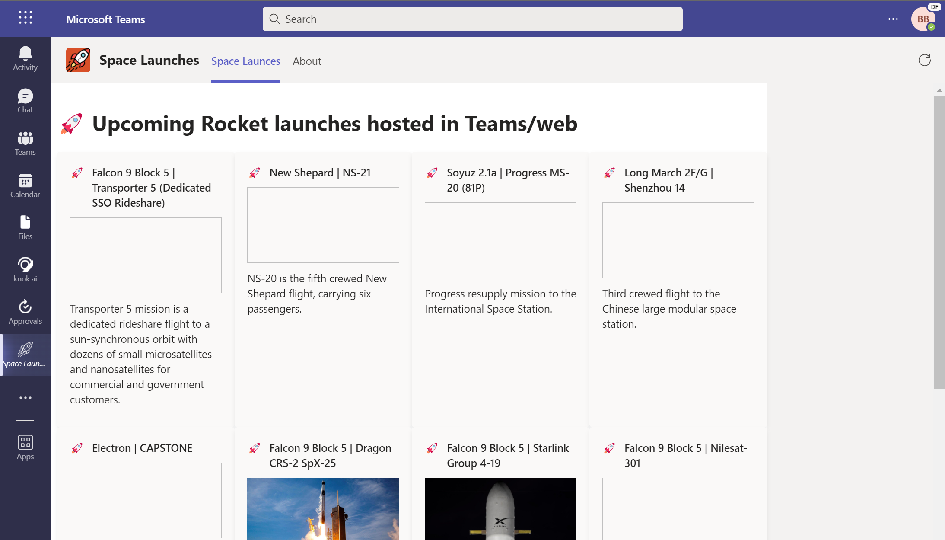
Task: Open Activity in the sidebar
Action: point(25,59)
